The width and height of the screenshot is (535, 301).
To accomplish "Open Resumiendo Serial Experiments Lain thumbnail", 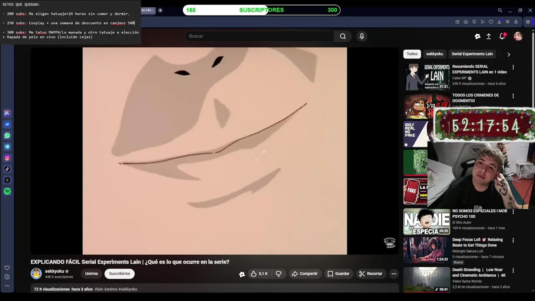I will coord(426,77).
